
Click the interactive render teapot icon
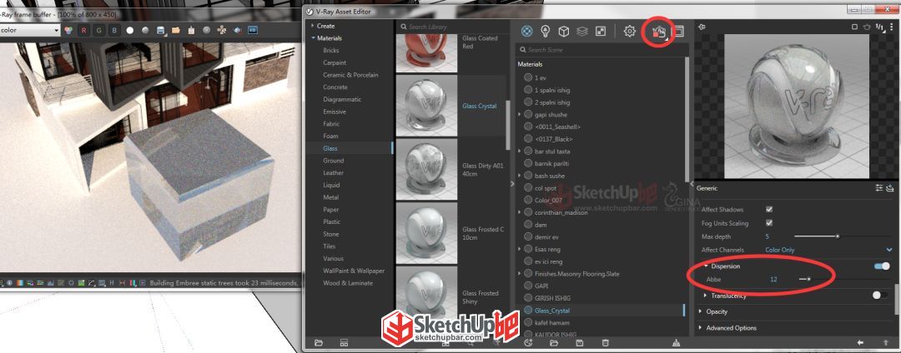(x=659, y=32)
